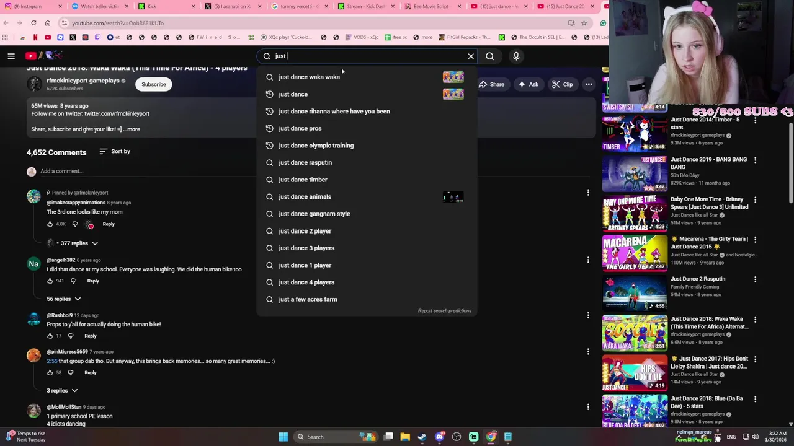
Task: Clear the search box with X
Action: coord(471,56)
